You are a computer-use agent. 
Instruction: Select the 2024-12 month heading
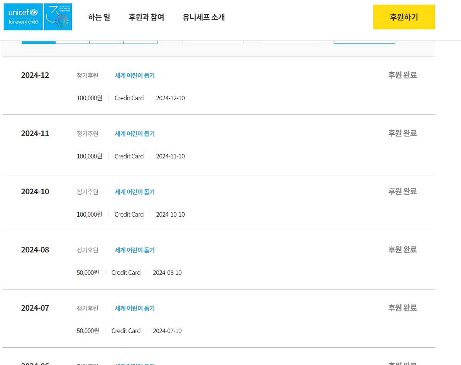(35, 75)
